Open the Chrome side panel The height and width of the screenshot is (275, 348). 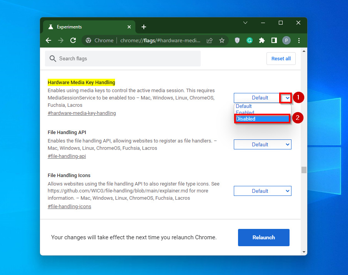[274, 40]
